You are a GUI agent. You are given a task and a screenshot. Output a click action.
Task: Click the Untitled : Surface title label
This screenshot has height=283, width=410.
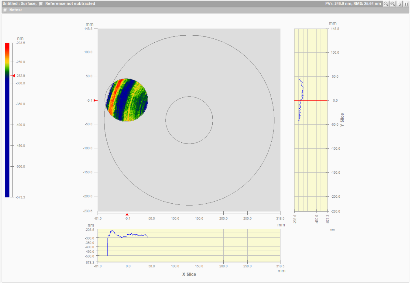point(19,4)
